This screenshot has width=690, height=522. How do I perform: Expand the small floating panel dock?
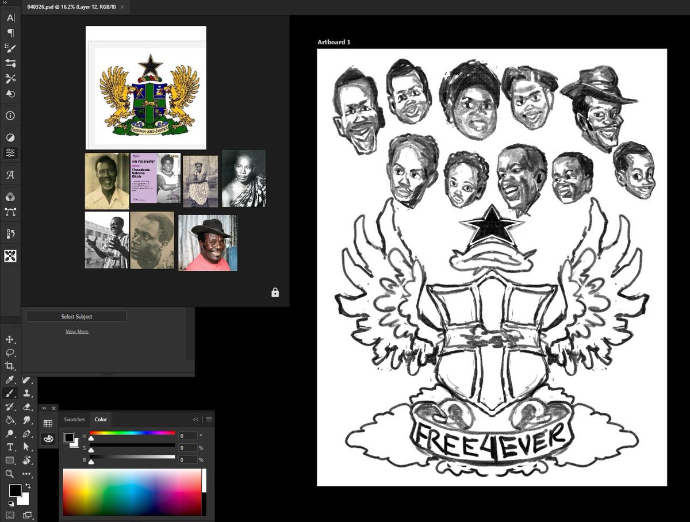pos(44,408)
